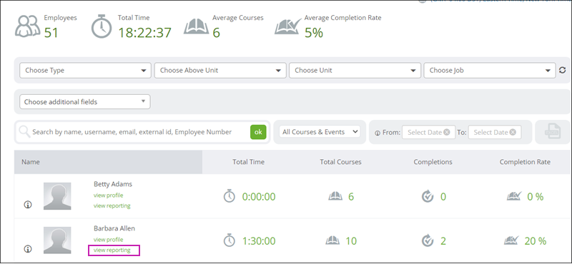
Task: Open Betty Adams view profile link
Action: (x=109, y=196)
